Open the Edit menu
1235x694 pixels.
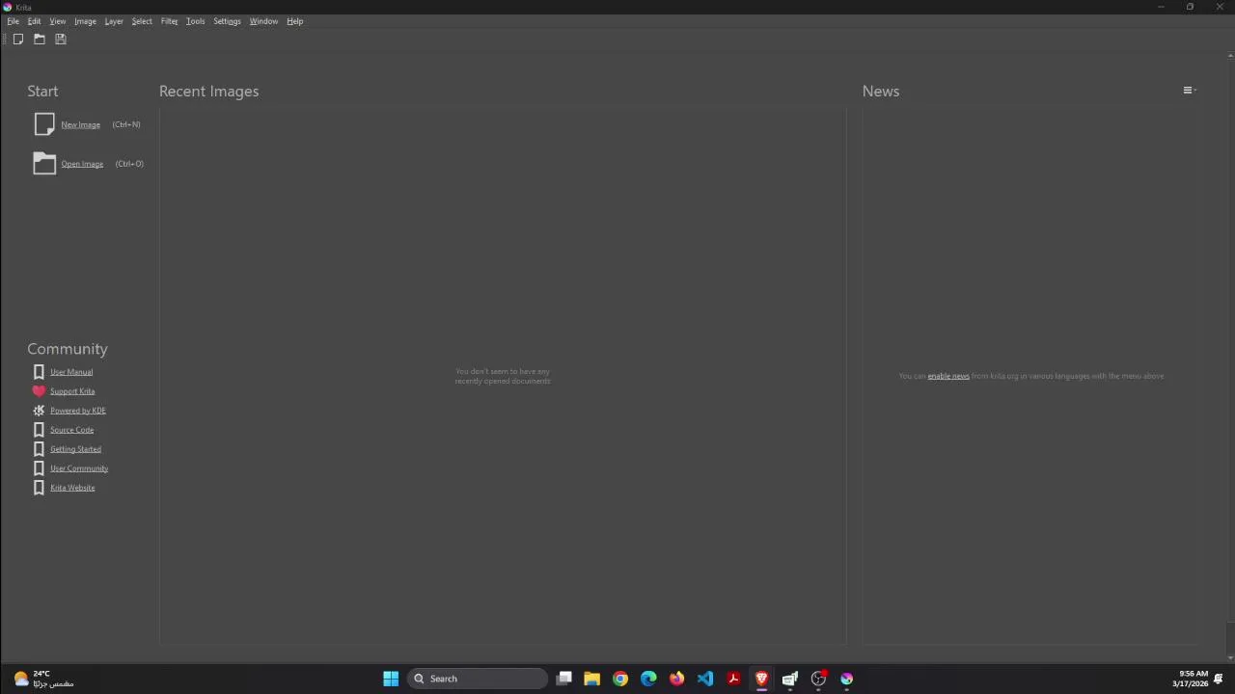pos(34,21)
